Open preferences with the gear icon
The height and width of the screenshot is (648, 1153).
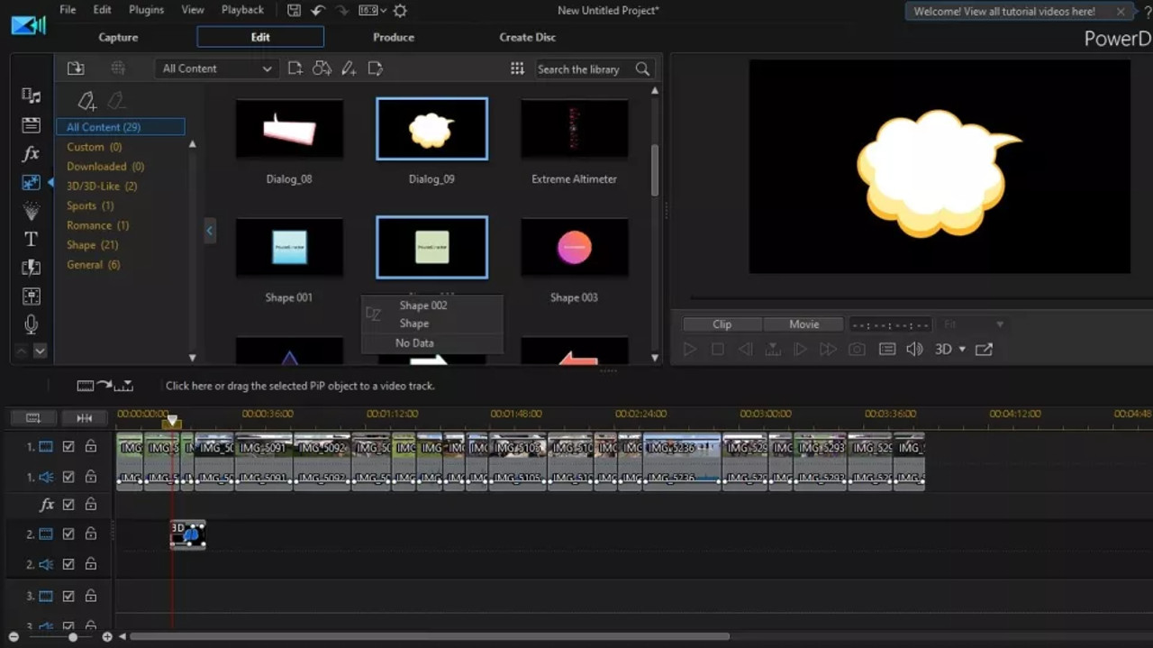coord(400,11)
